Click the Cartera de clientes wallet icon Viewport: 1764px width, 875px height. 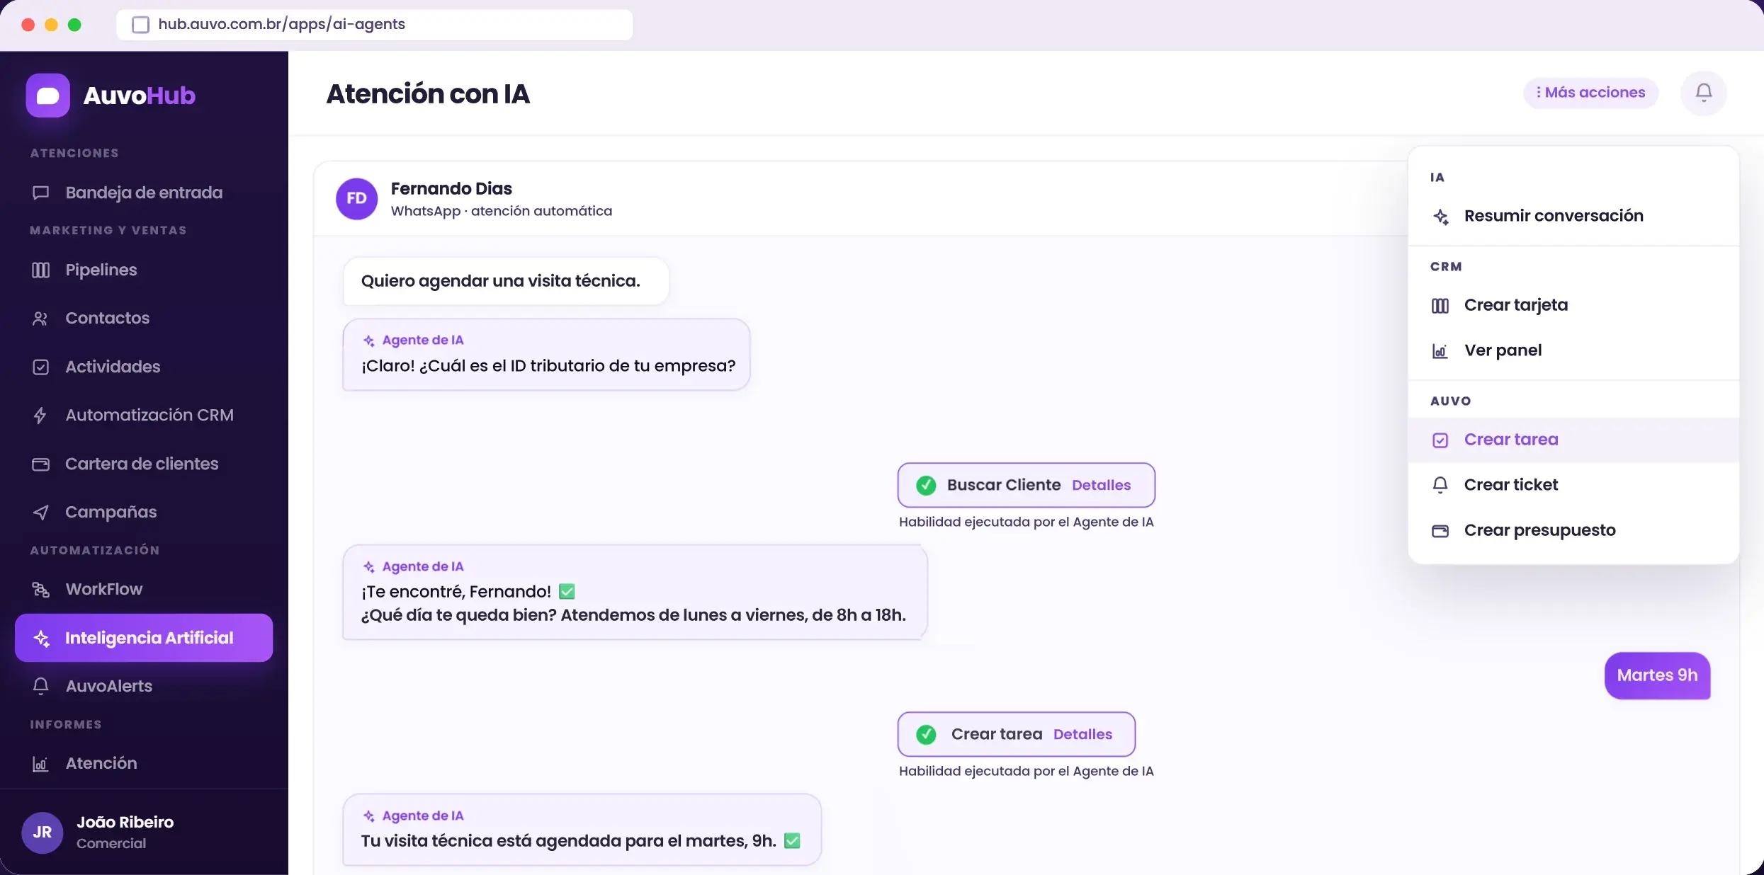pos(40,464)
